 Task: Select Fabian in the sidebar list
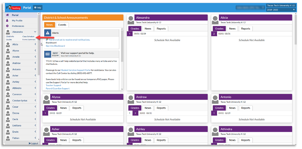[21, 138]
